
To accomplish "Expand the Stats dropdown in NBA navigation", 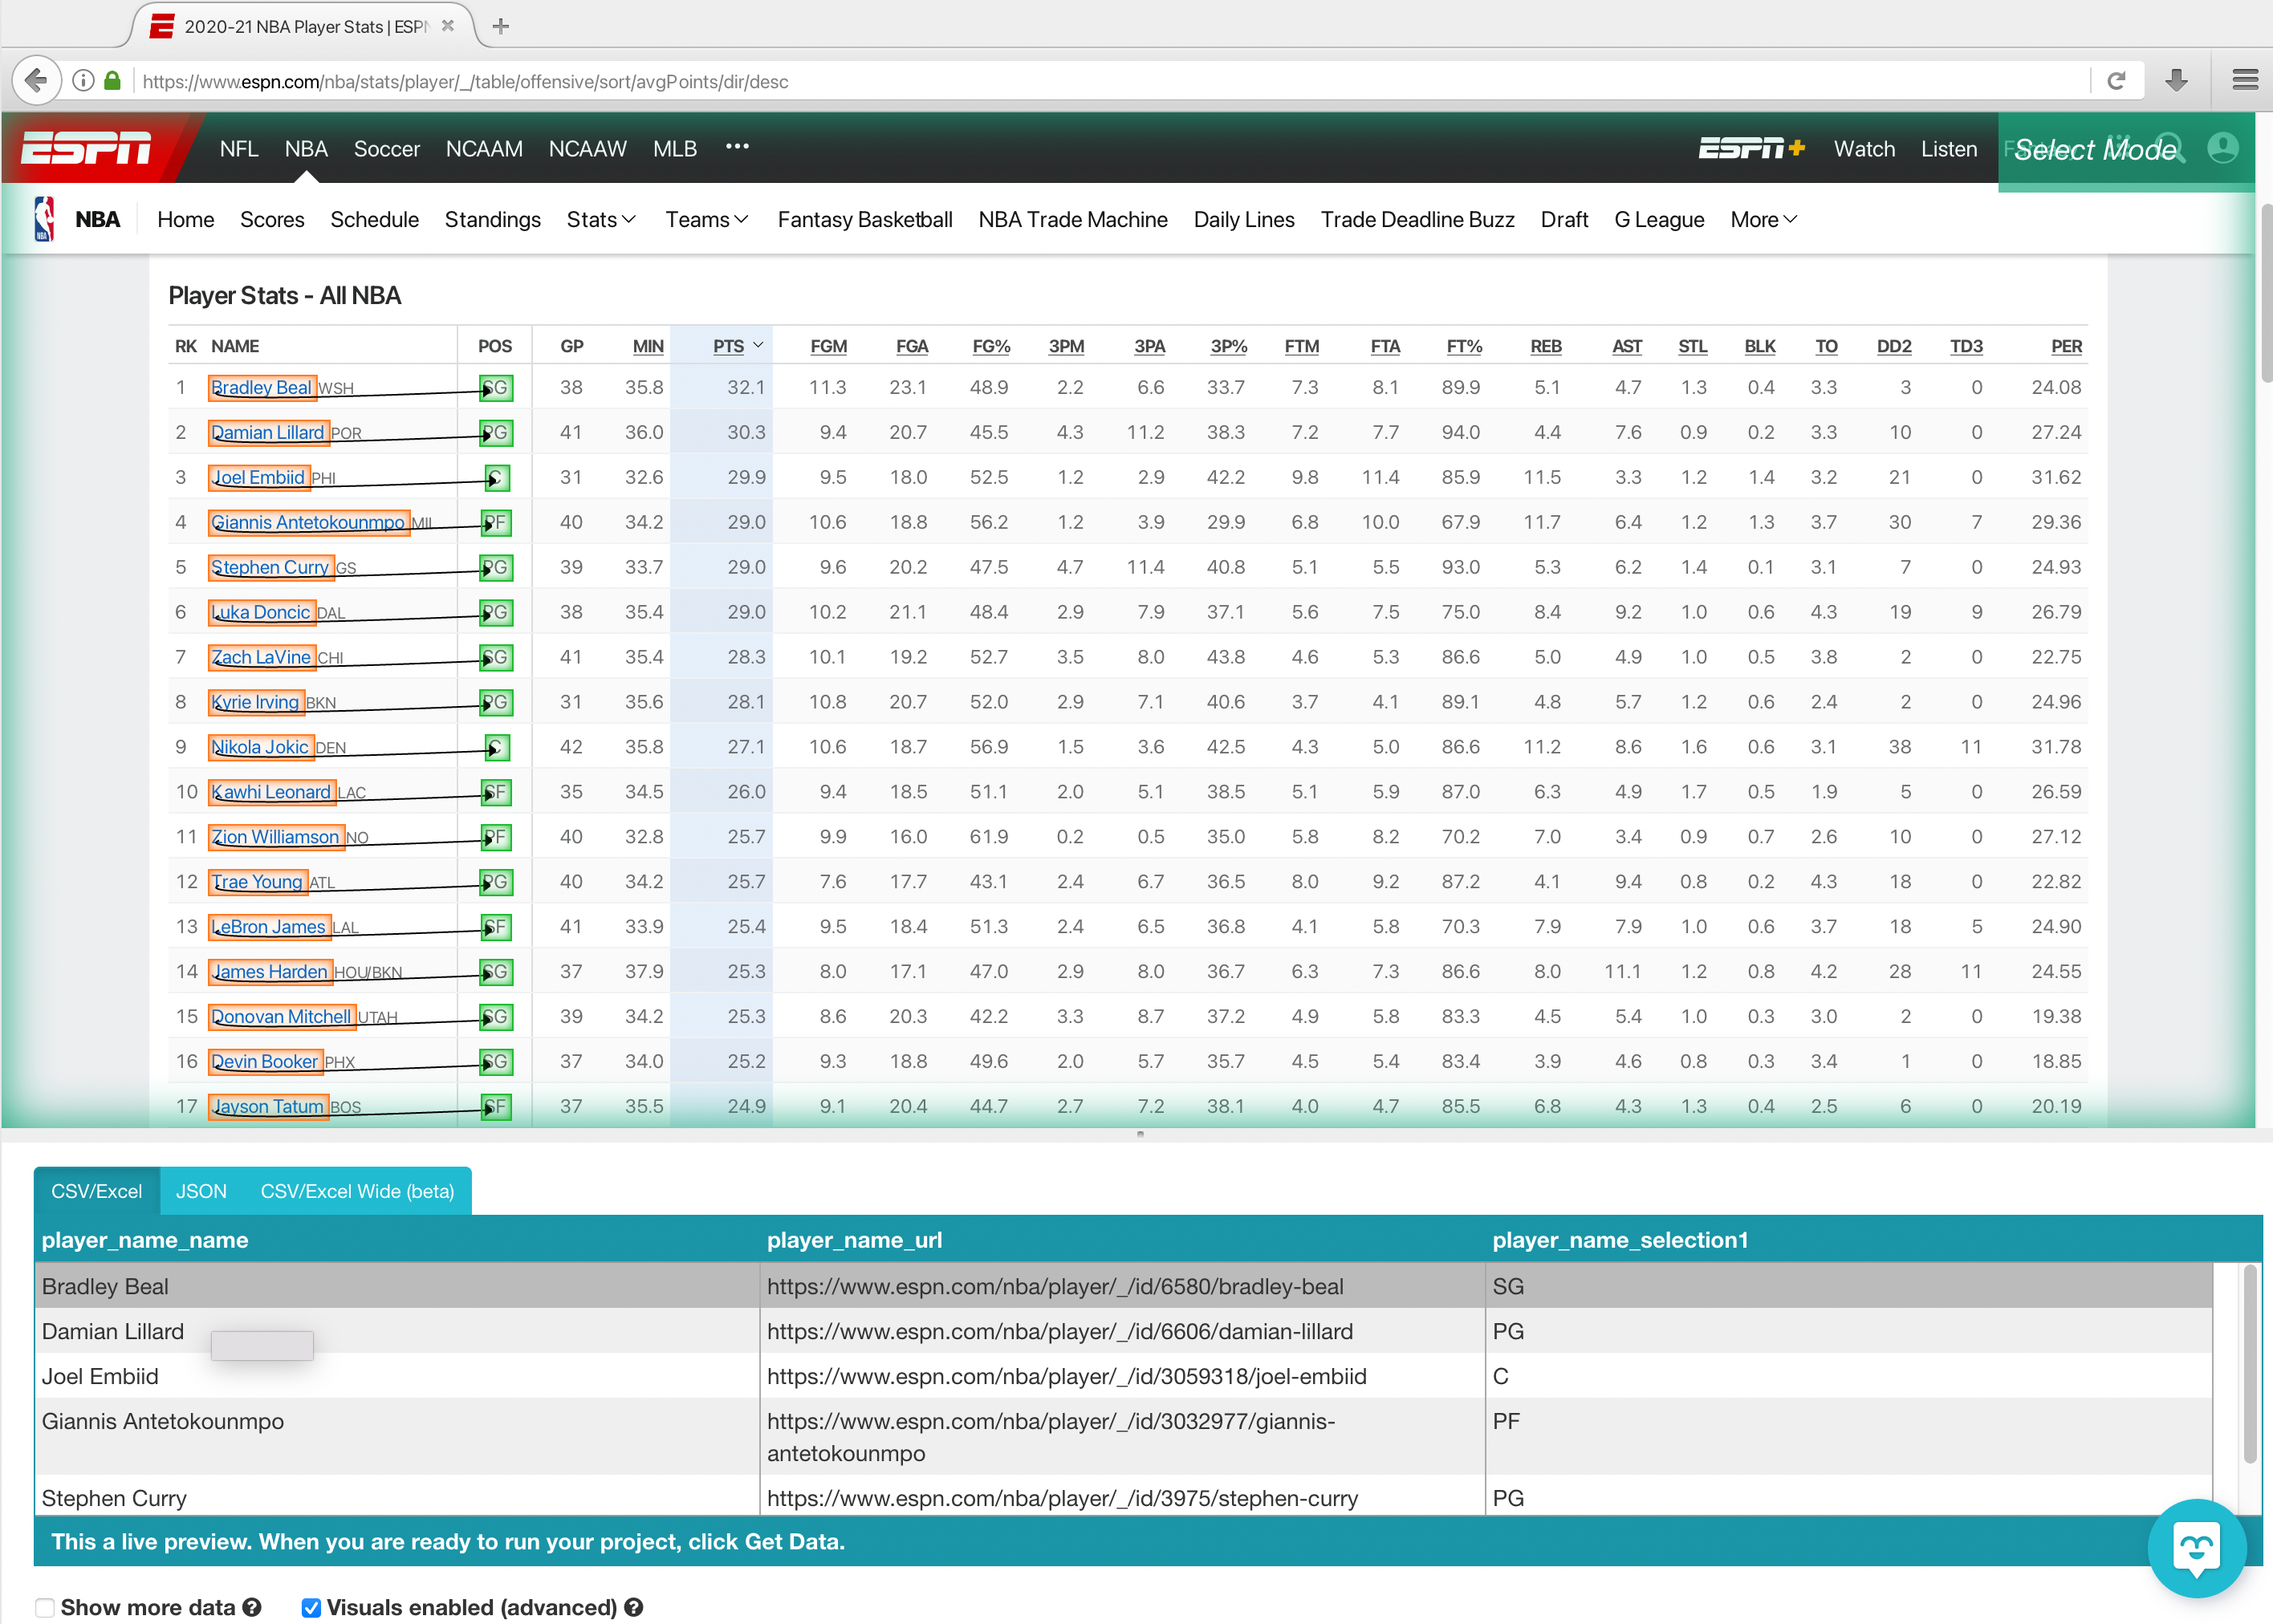I will (x=601, y=220).
